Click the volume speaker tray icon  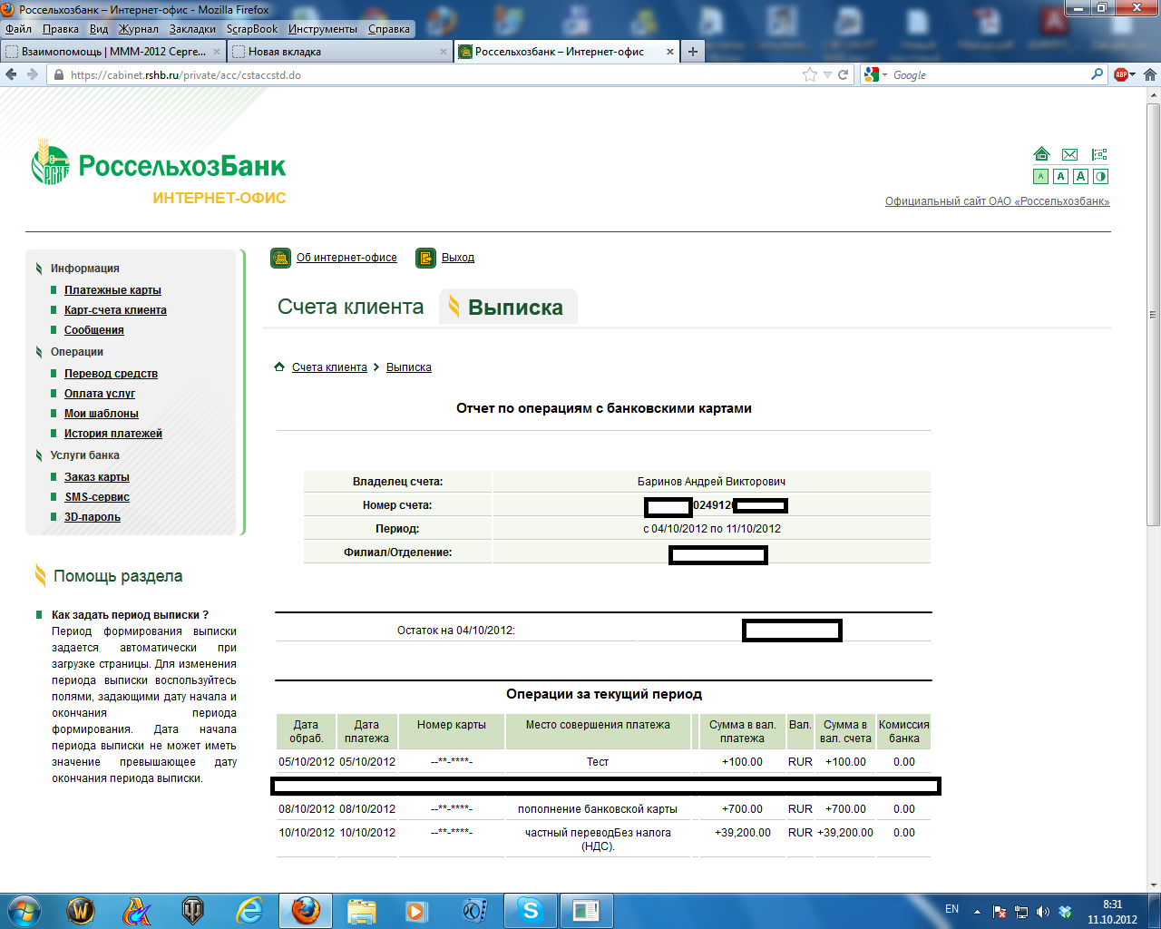coord(1042,912)
